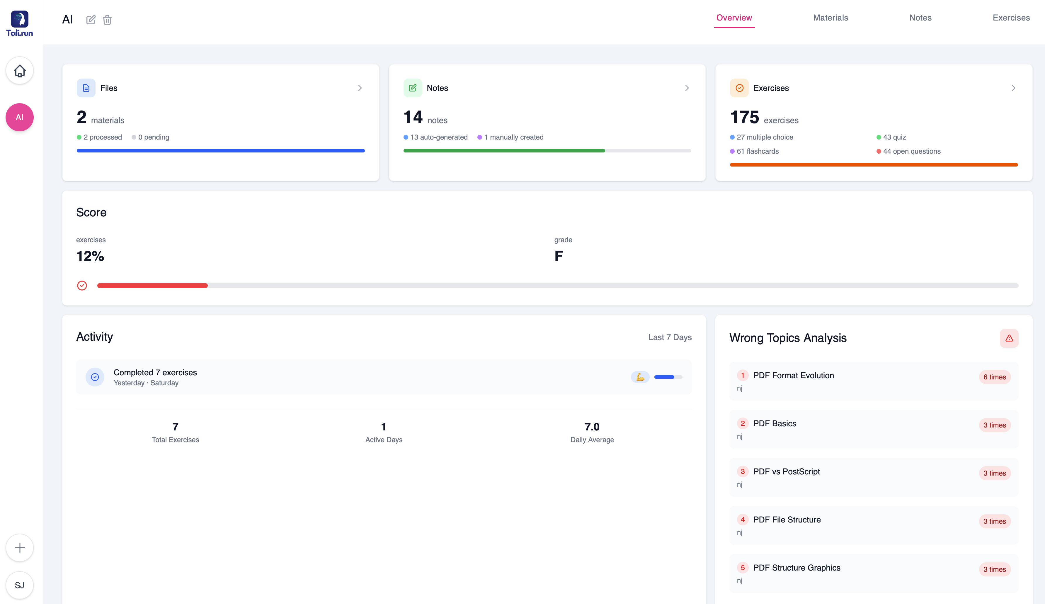Go to the home icon in sidebar
The height and width of the screenshot is (604, 1045).
point(19,71)
